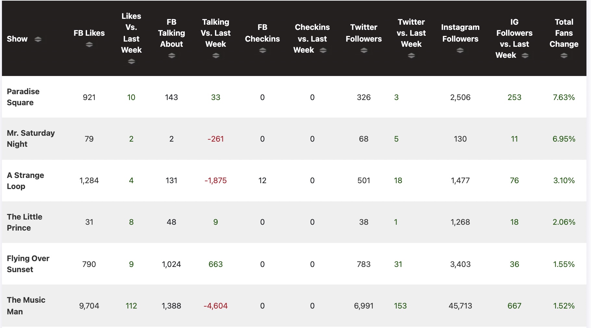The image size is (591, 328).
Task: Click the Flying Over Sunset title
Action: click(x=28, y=264)
